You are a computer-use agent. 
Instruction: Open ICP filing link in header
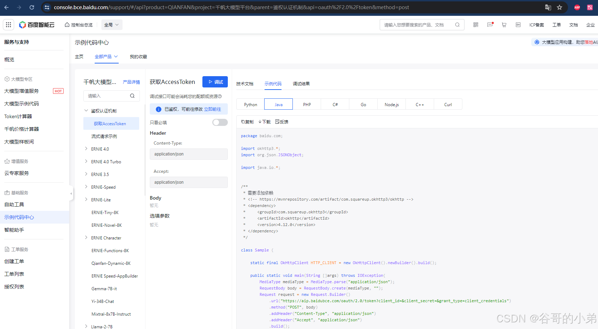pos(537,25)
